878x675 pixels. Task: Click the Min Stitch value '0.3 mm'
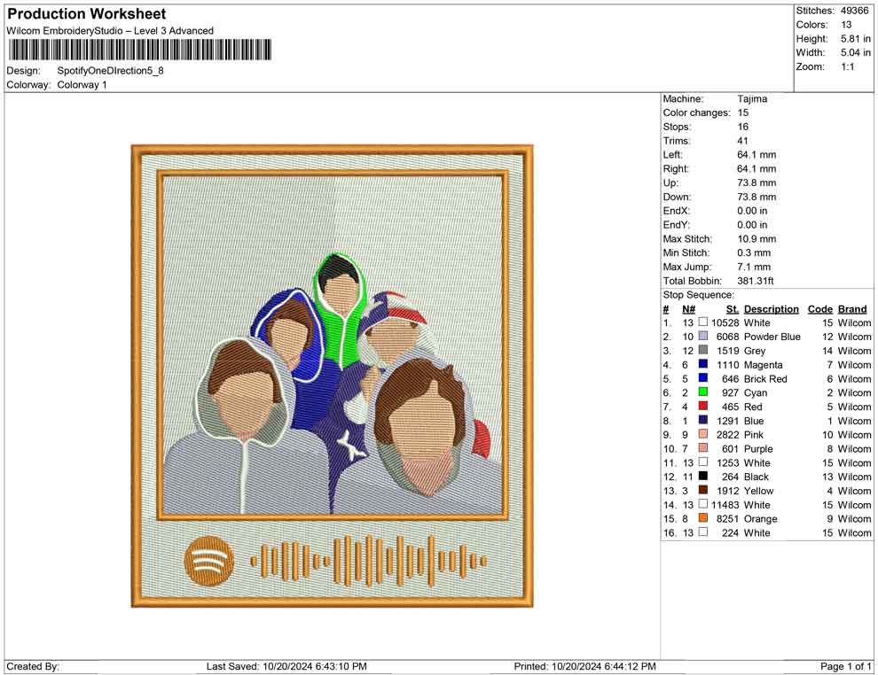pos(754,252)
